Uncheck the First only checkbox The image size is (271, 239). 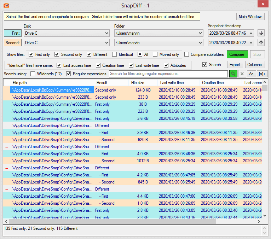[31, 54]
